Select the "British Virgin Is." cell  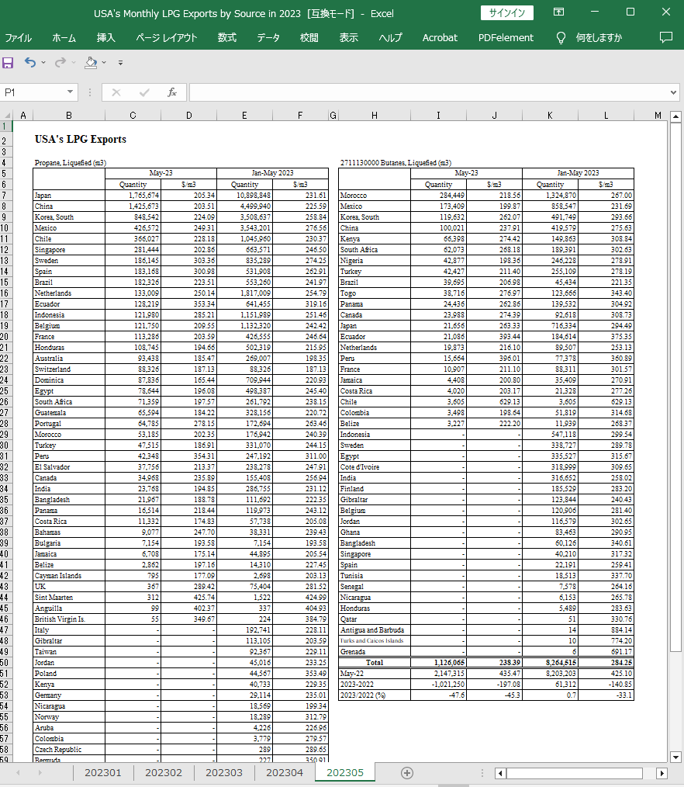pos(69,619)
